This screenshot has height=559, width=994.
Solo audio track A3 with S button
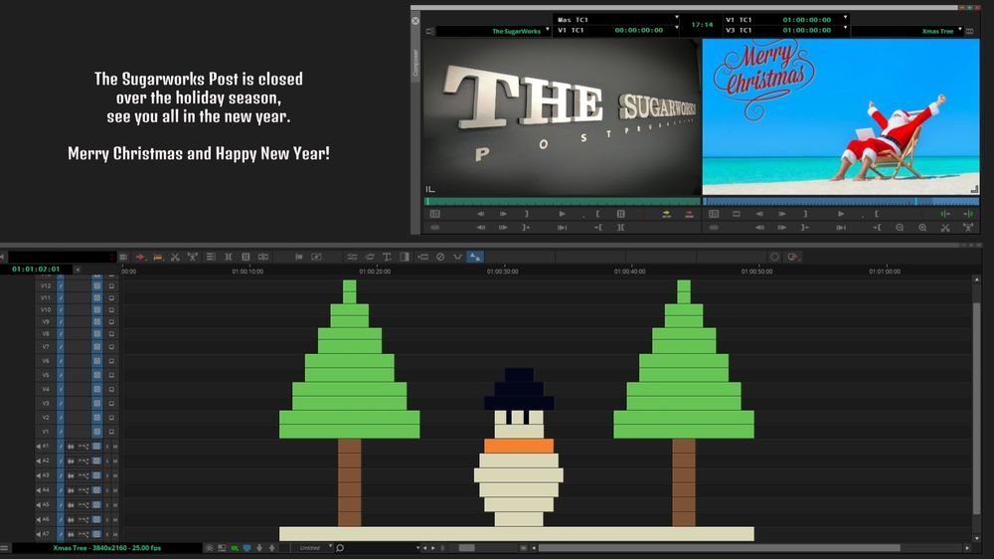coord(107,475)
